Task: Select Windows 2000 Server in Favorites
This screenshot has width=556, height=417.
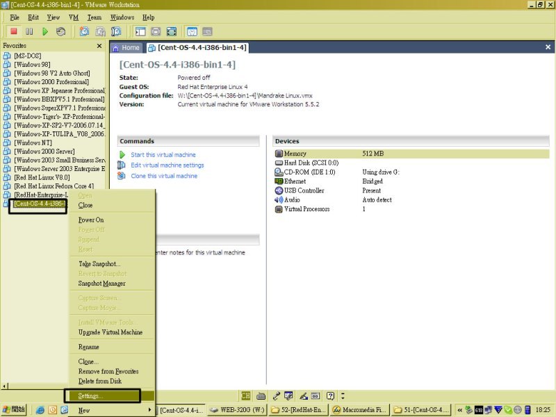Action: click(x=44, y=151)
